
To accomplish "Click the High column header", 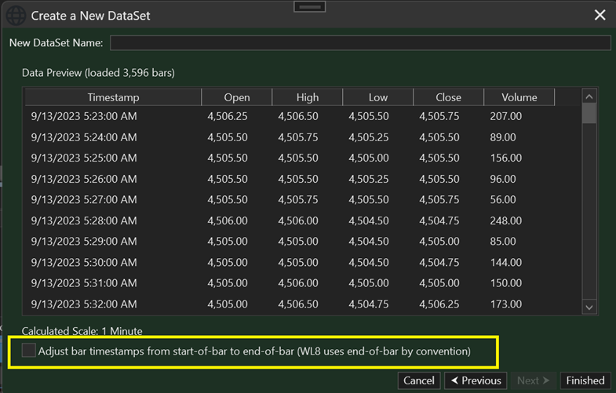I will point(308,97).
